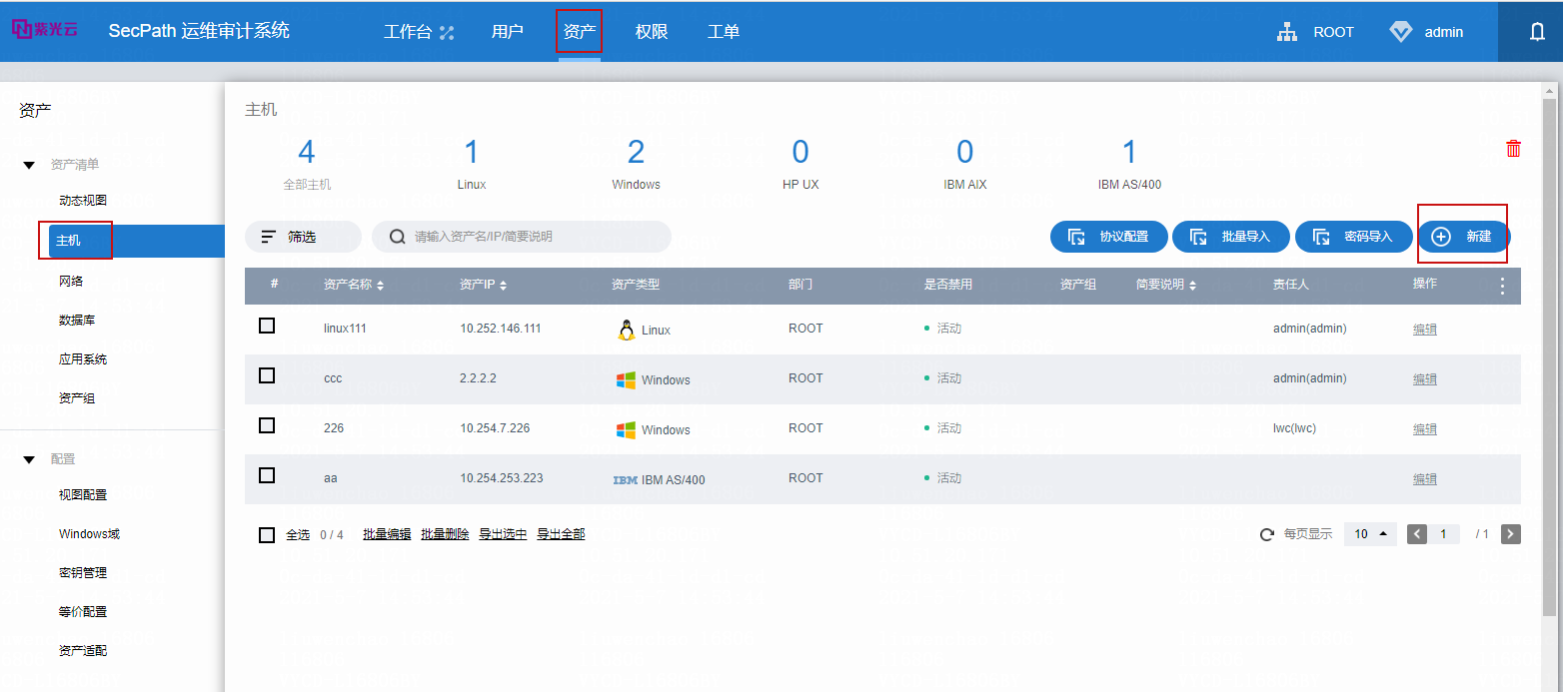Click 编辑 link for linux111

pos(1425,330)
